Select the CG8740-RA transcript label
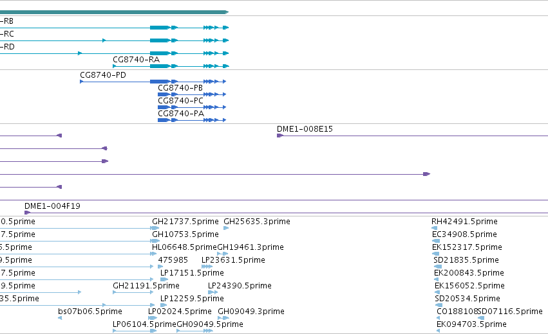 pos(137,60)
